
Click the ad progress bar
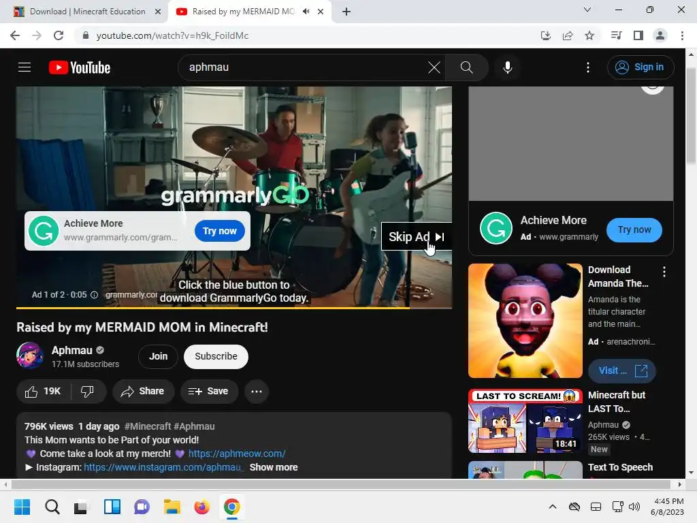click(234, 307)
